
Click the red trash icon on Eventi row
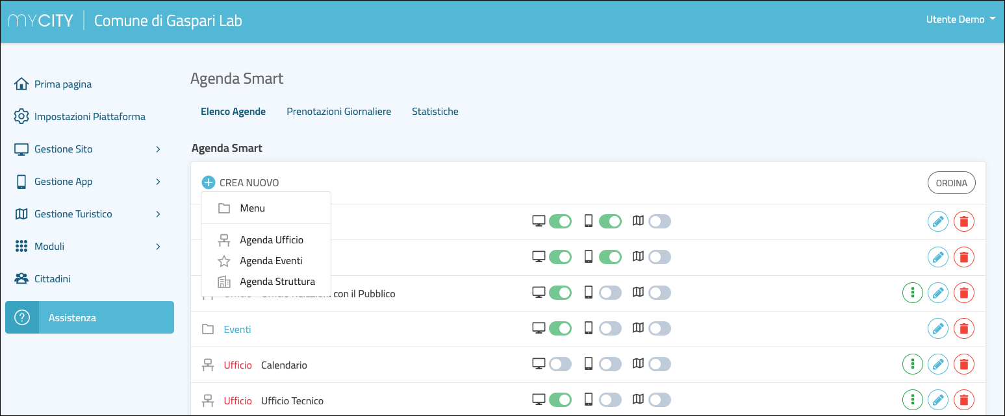pyautogui.click(x=964, y=329)
